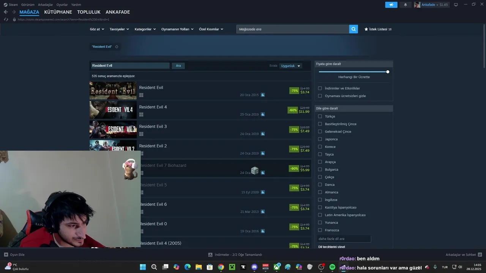Screen dimensions: 486x273
Task: Tick the Japonca language checkbox
Action: pos(320,139)
